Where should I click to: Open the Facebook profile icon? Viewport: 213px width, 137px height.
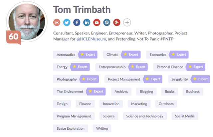coord(77,23)
